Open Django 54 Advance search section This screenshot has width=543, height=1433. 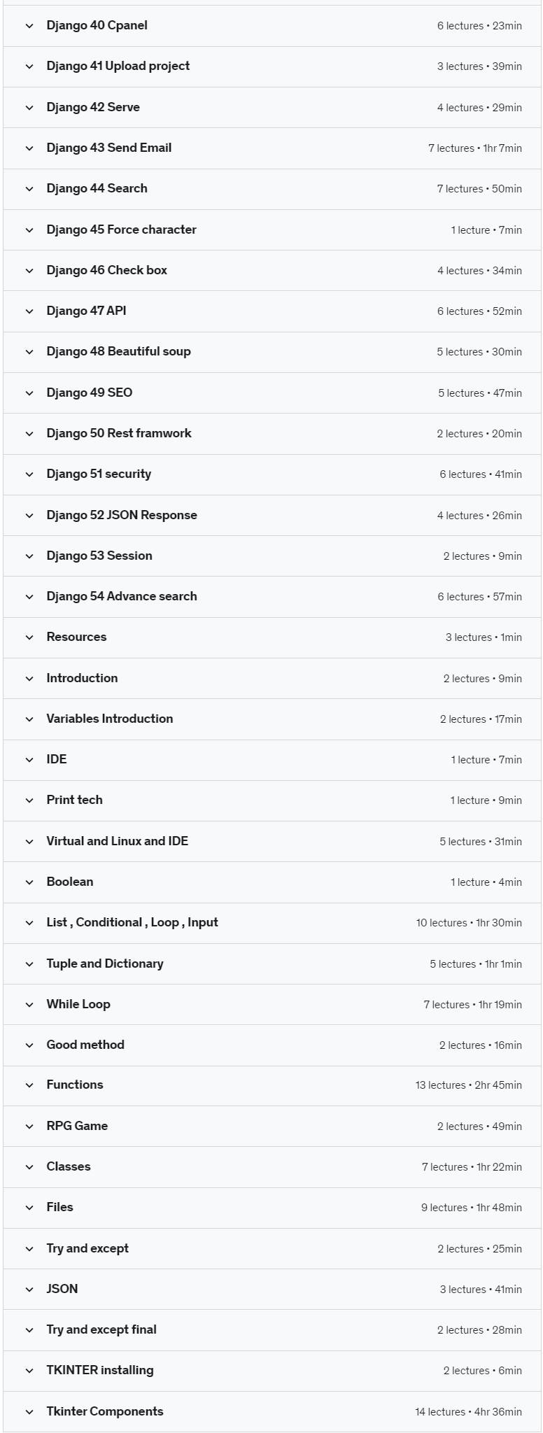point(122,596)
